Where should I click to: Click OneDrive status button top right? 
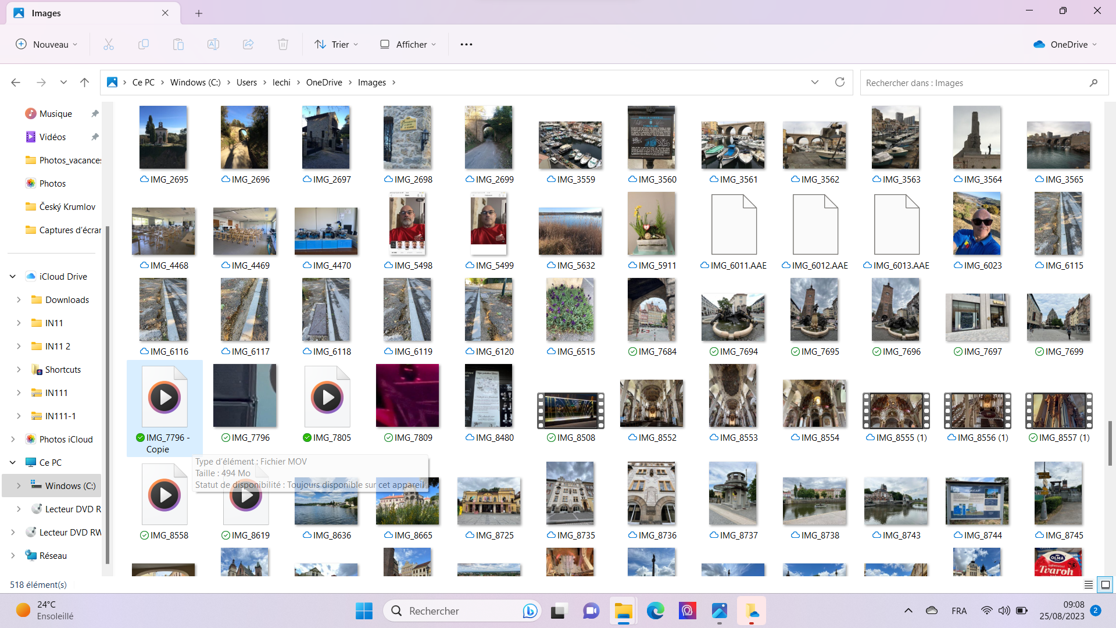pos(1065,44)
